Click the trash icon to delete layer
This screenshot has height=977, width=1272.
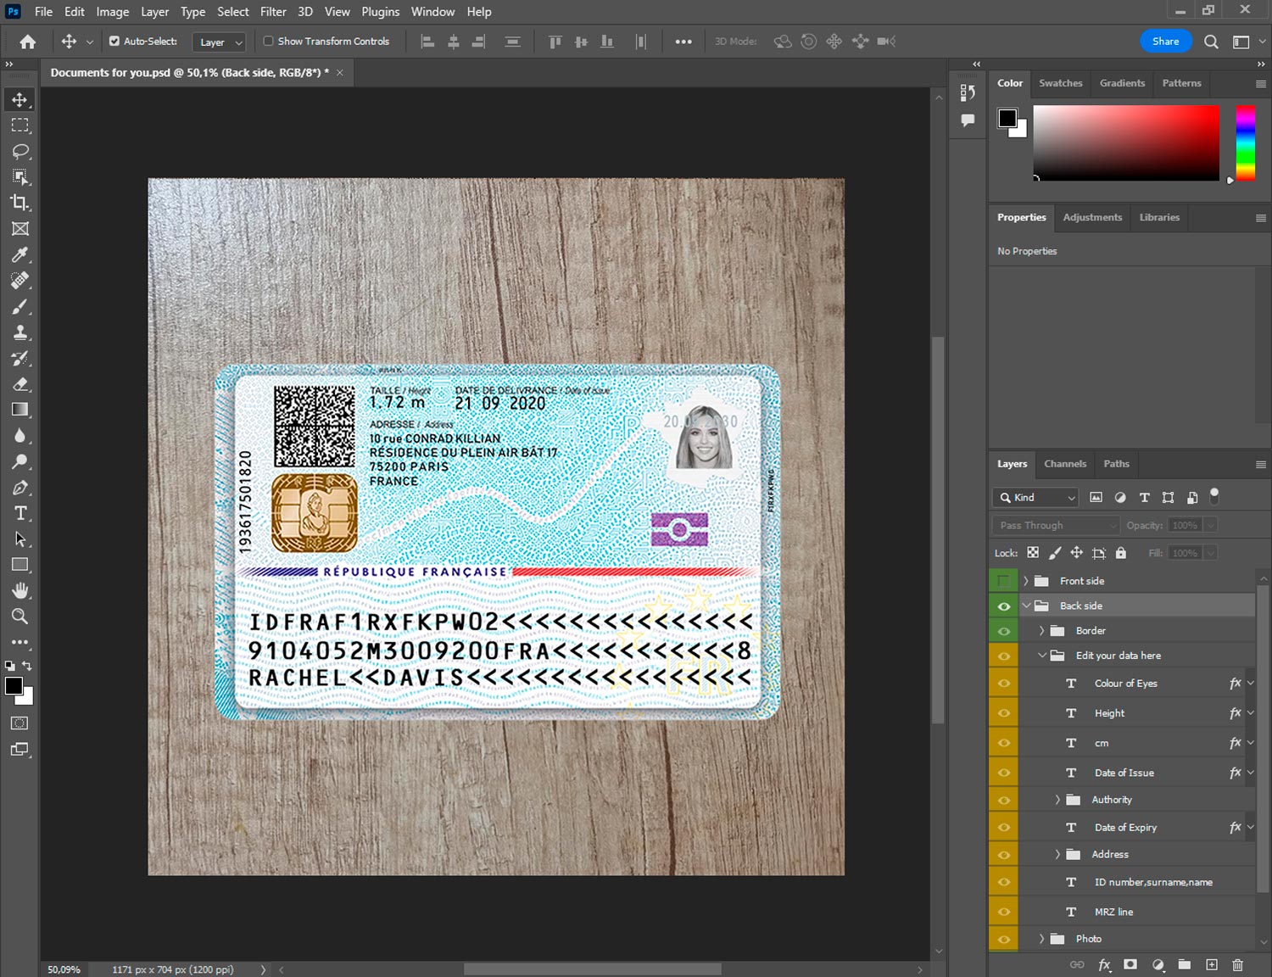pyautogui.click(x=1237, y=964)
